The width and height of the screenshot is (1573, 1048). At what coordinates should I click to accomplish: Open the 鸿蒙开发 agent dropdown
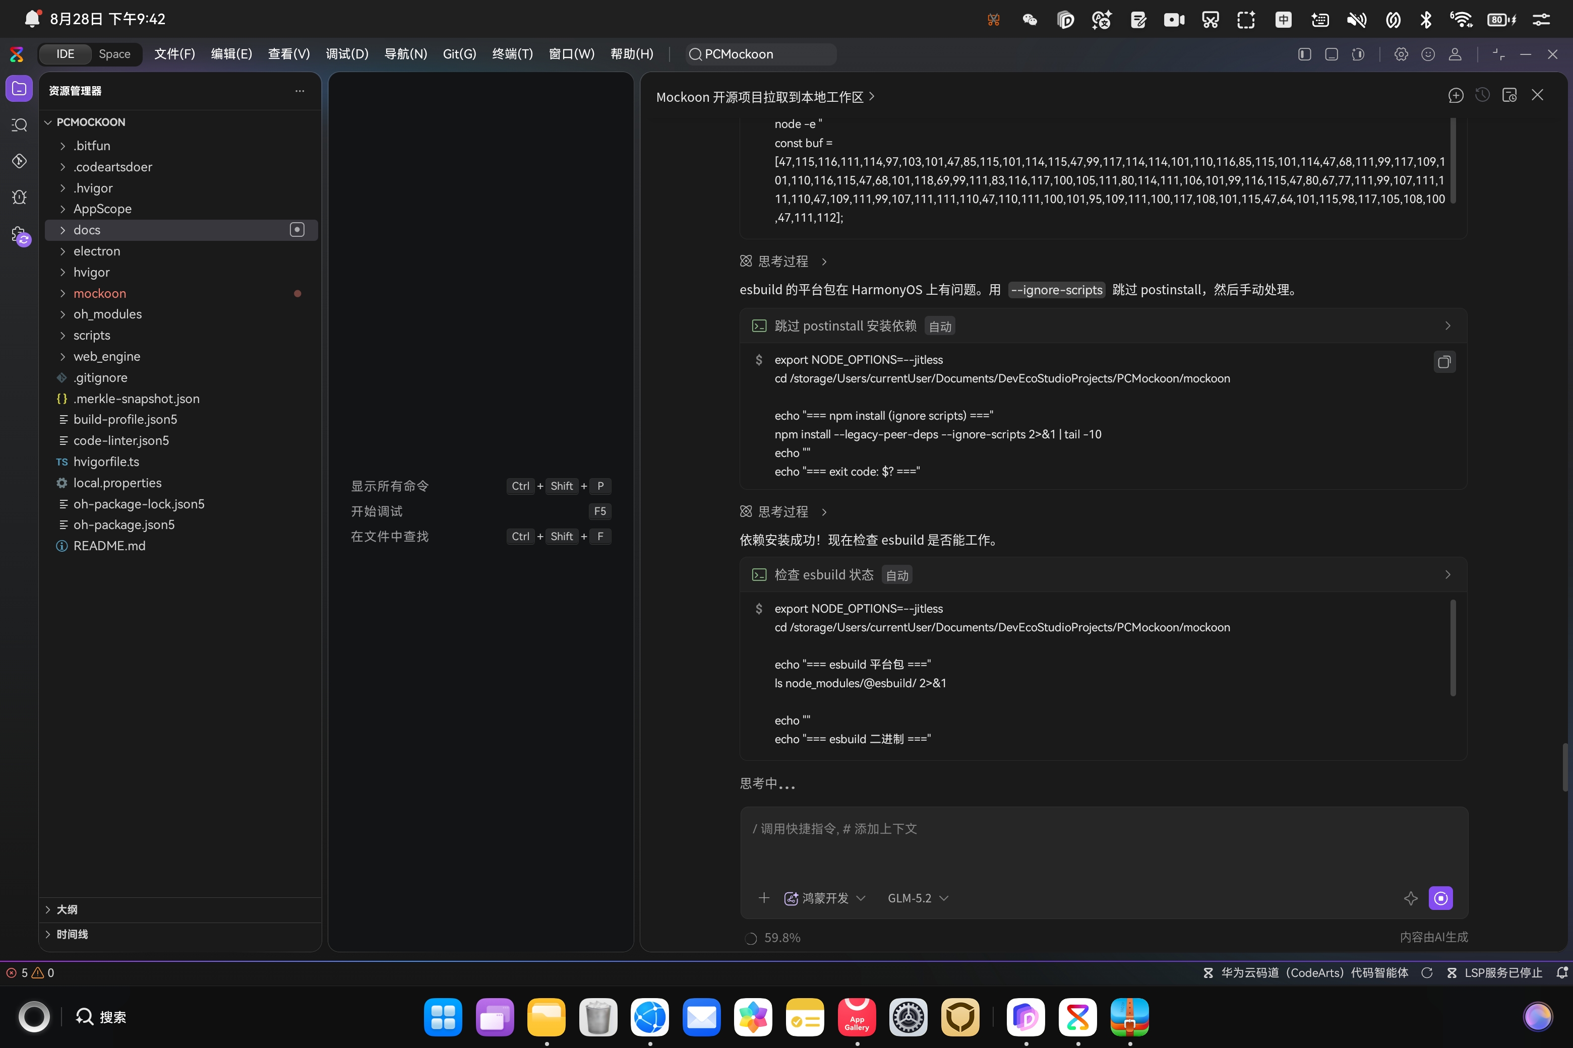pyautogui.click(x=825, y=898)
